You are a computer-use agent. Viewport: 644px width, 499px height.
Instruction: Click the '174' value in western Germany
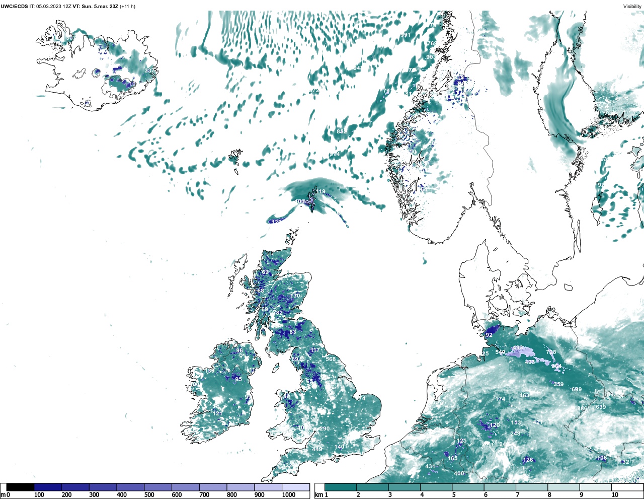coord(500,399)
